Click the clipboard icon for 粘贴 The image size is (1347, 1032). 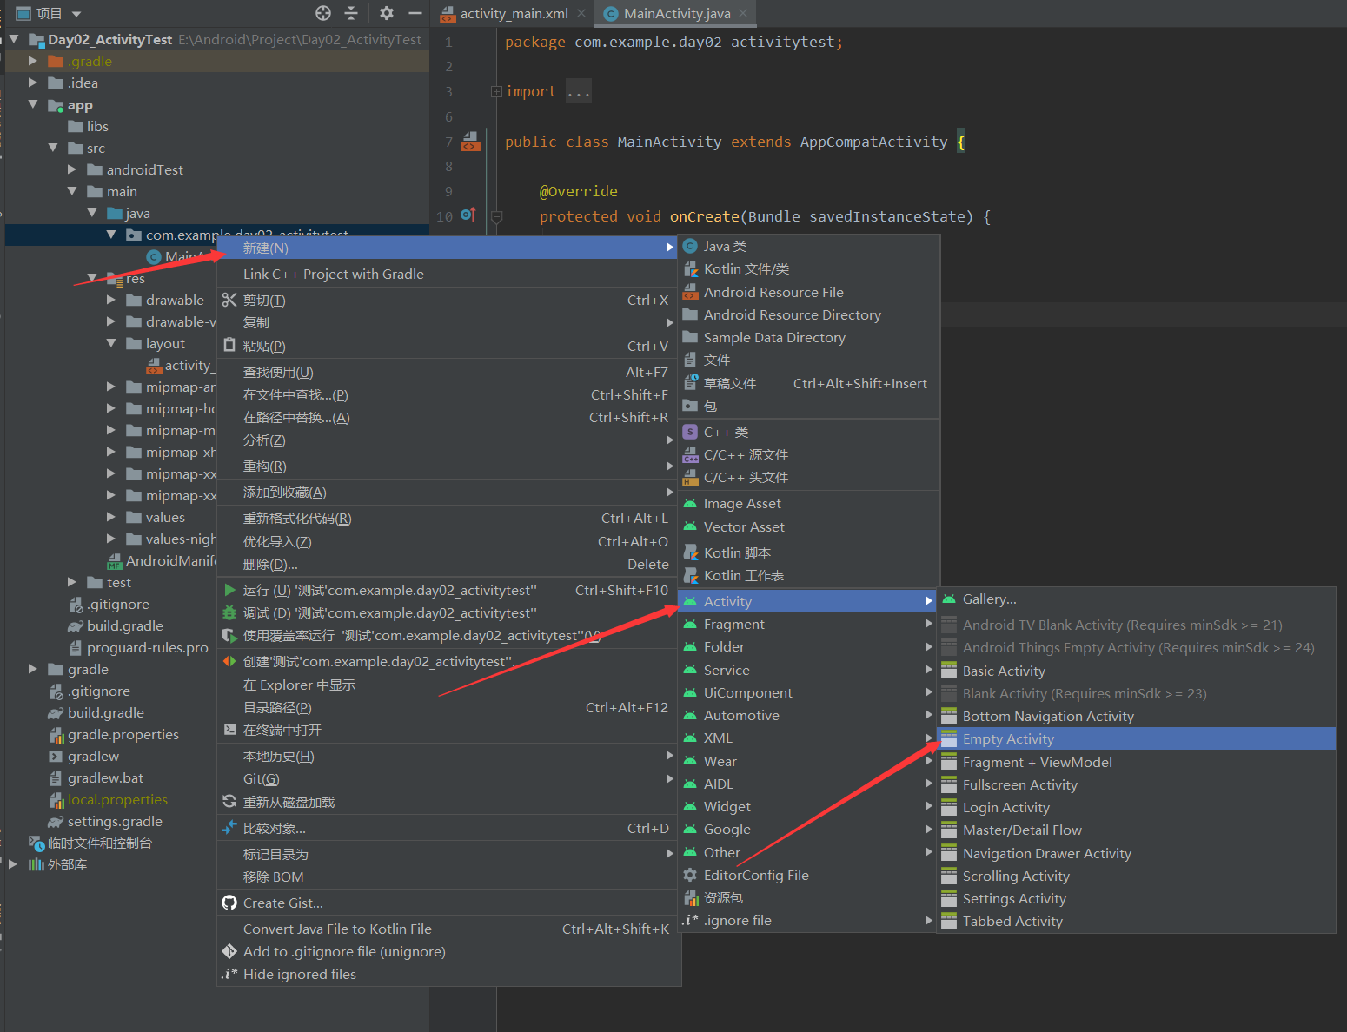(x=229, y=345)
